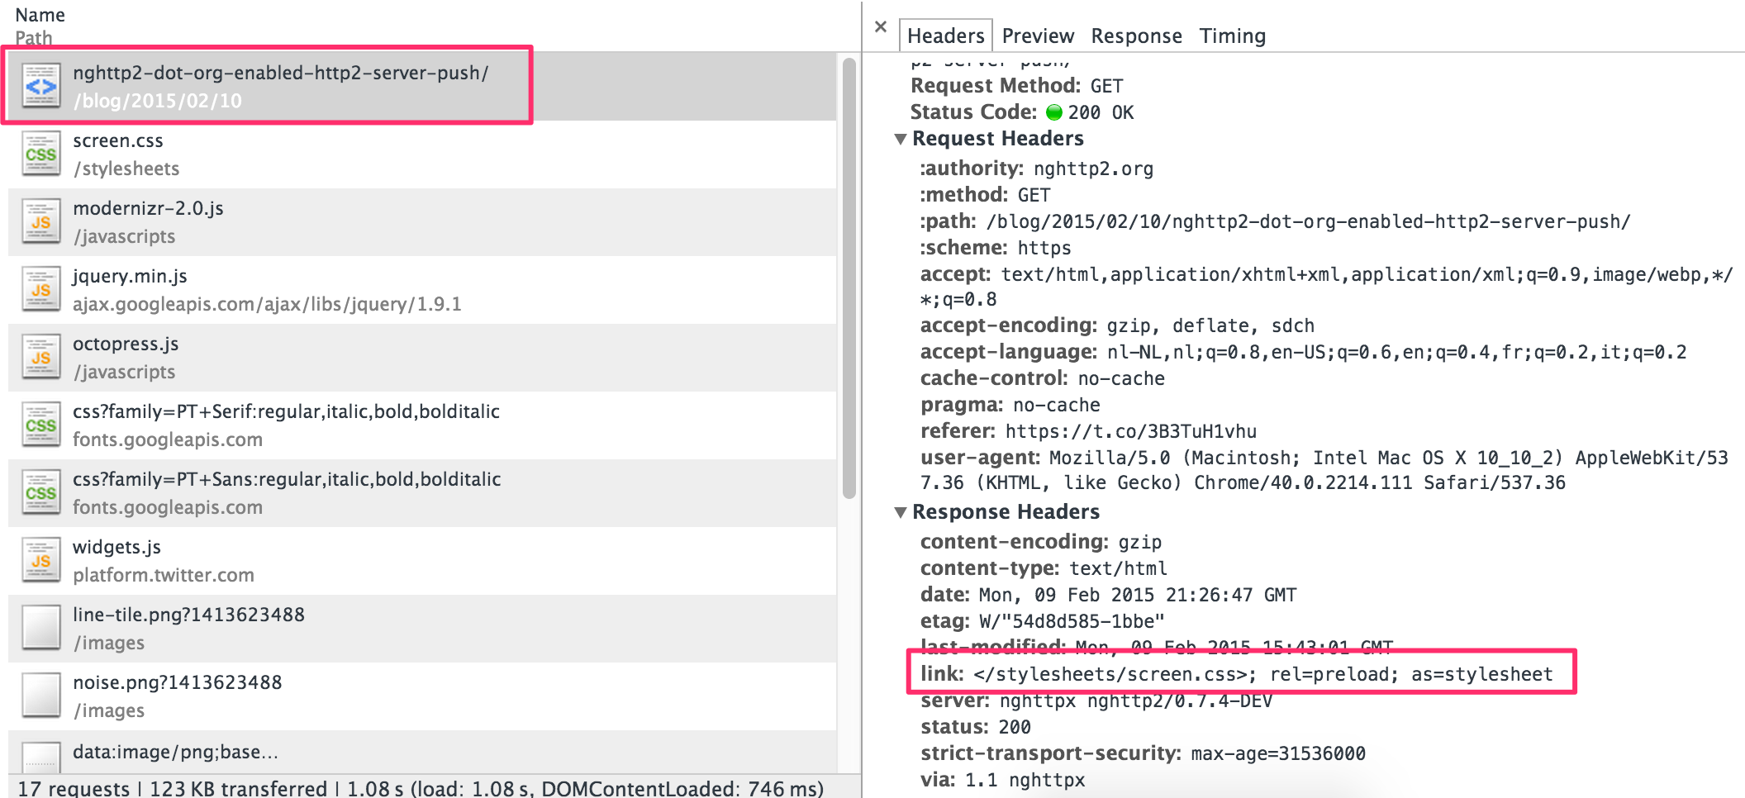Viewport: 1745px width, 798px height.
Task: Click the link rel=preload header
Action: coord(1236,674)
